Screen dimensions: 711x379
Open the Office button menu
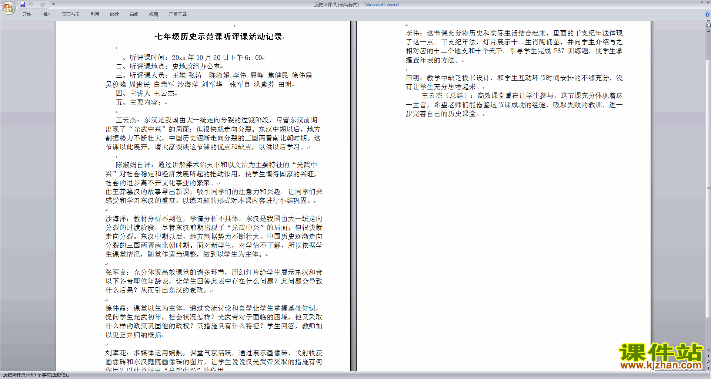(x=8, y=8)
